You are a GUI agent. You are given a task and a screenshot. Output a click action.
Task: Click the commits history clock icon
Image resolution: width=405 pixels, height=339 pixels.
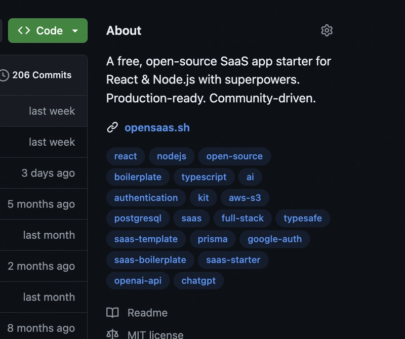[4, 75]
